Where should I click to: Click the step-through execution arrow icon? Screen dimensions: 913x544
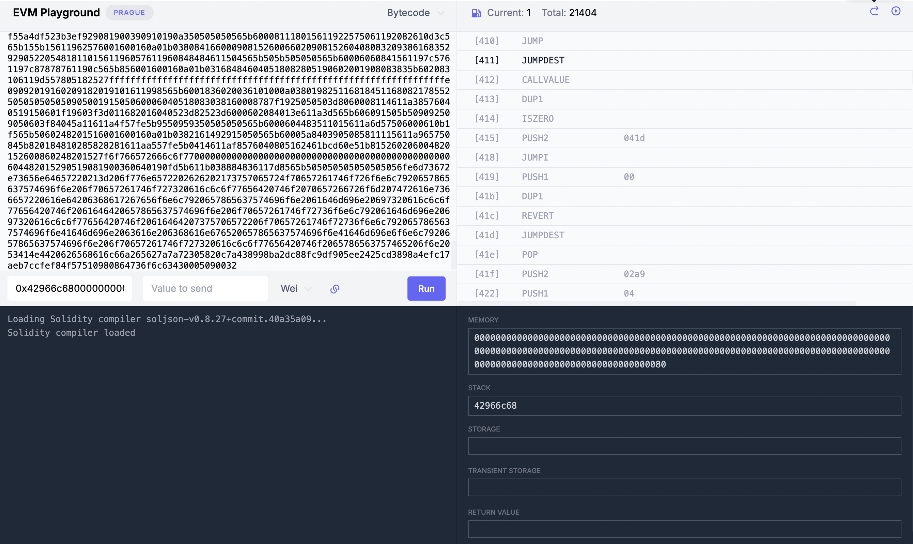(x=874, y=11)
